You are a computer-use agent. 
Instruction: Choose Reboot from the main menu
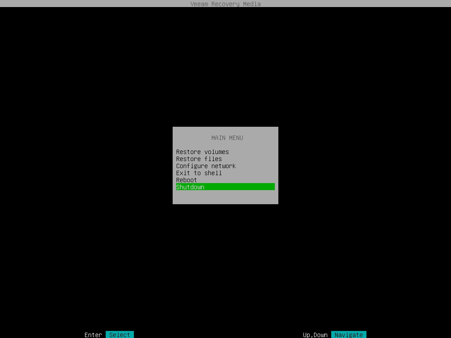[x=186, y=180]
